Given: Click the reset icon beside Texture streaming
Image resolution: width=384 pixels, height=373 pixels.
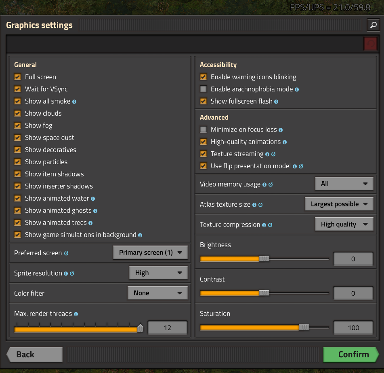Looking at the screenshot, I should (x=273, y=154).
